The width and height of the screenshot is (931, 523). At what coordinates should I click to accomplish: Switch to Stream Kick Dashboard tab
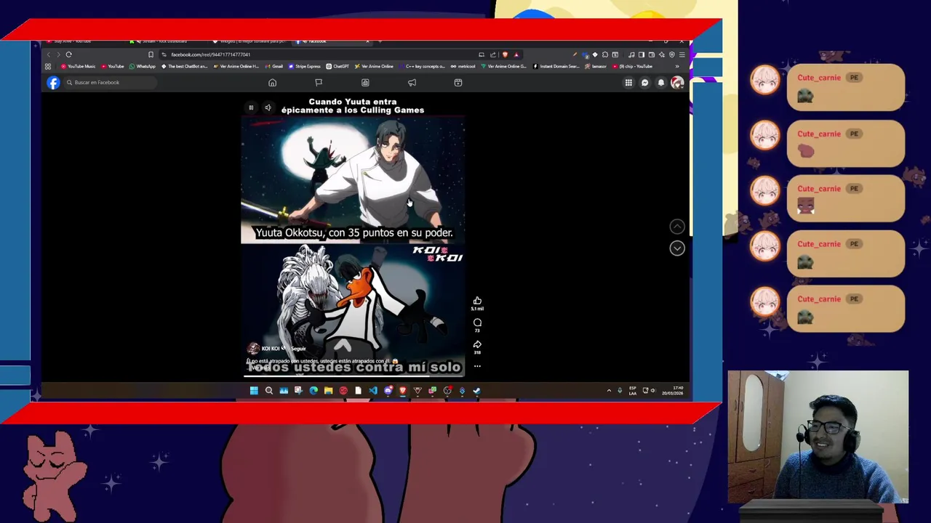point(167,41)
